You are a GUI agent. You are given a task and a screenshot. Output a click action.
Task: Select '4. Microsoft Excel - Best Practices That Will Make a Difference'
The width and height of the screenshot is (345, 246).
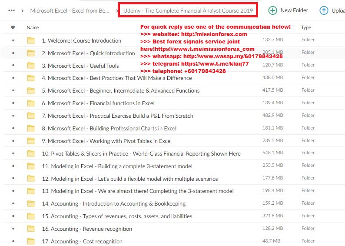117,78
